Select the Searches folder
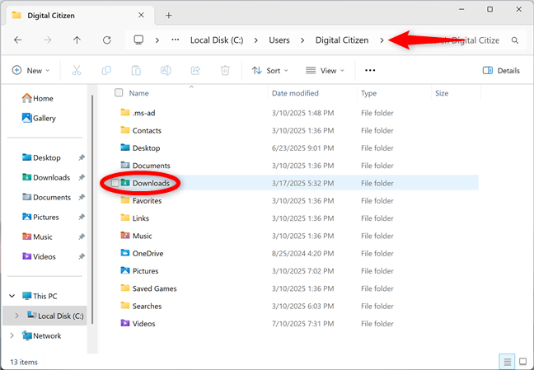 295,306
